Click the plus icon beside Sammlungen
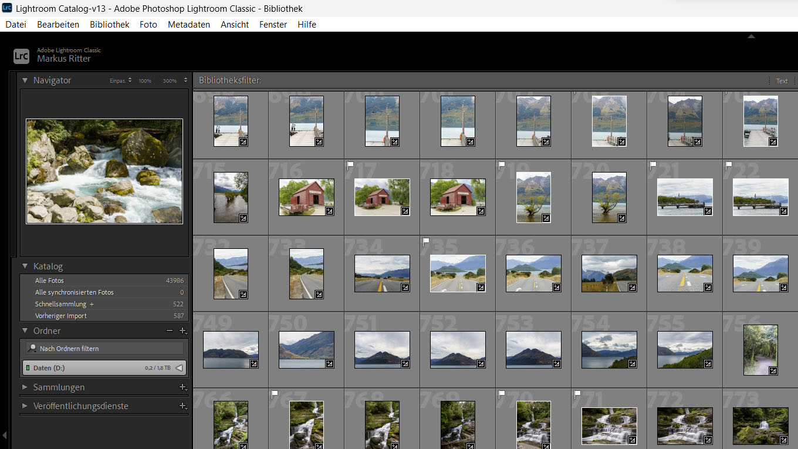 (182, 387)
